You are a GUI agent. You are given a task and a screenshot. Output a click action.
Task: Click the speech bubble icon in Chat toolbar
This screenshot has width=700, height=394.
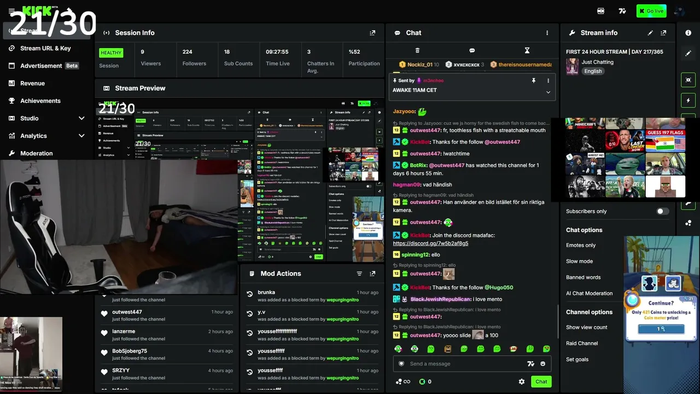click(472, 50)
